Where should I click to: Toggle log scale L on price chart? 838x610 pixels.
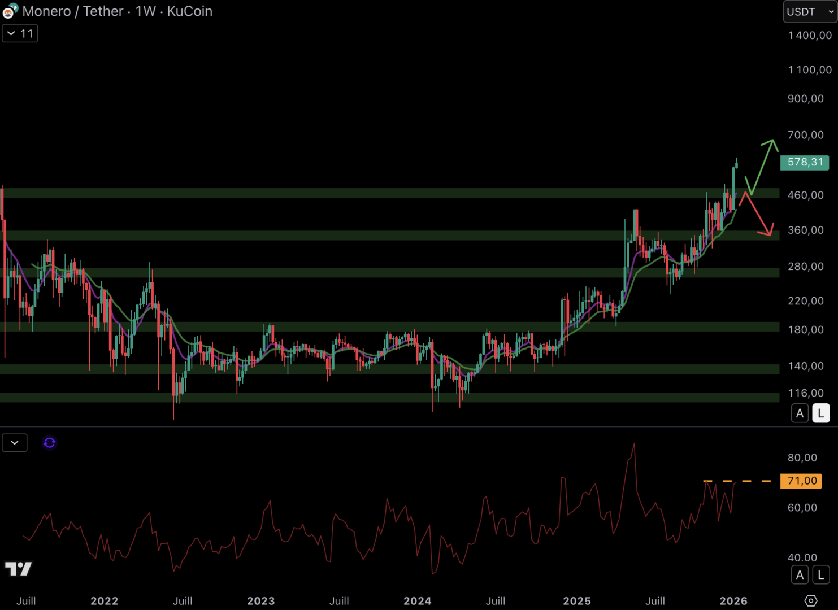[x=821, y=413]
